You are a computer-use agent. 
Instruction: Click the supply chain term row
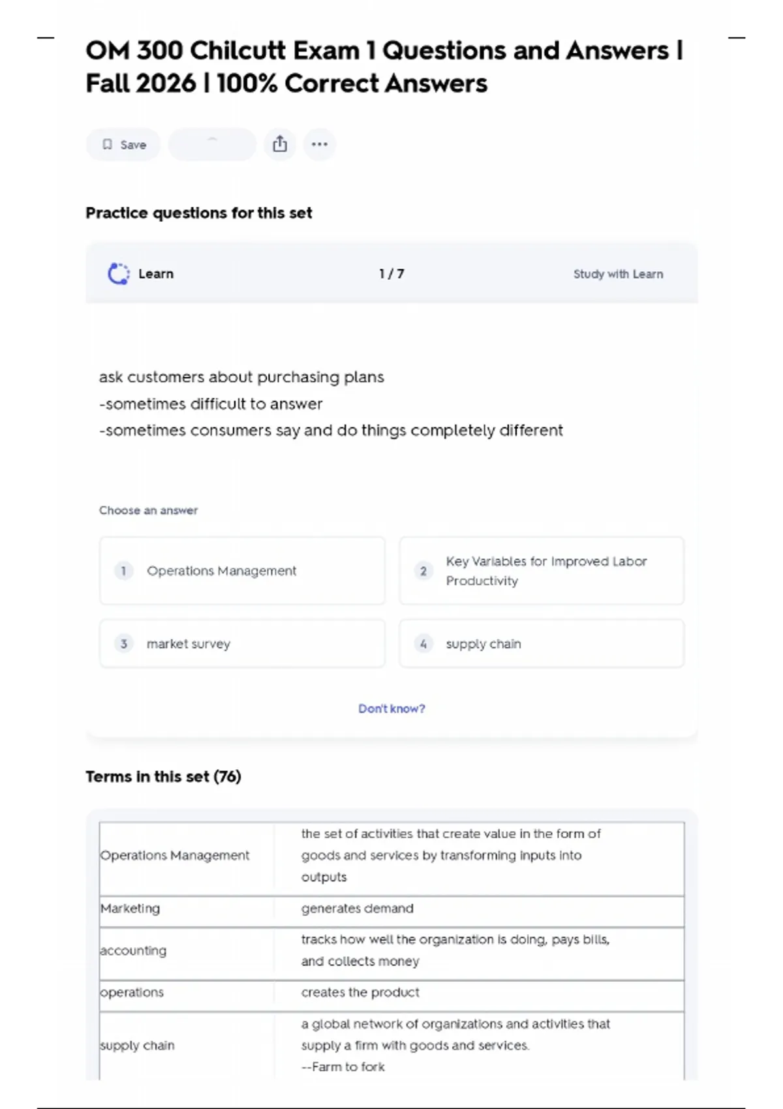(x=137, y=1045)
